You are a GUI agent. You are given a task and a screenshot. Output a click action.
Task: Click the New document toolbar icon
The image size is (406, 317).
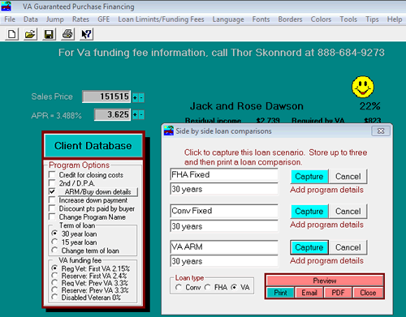click(x=12, y=34)
